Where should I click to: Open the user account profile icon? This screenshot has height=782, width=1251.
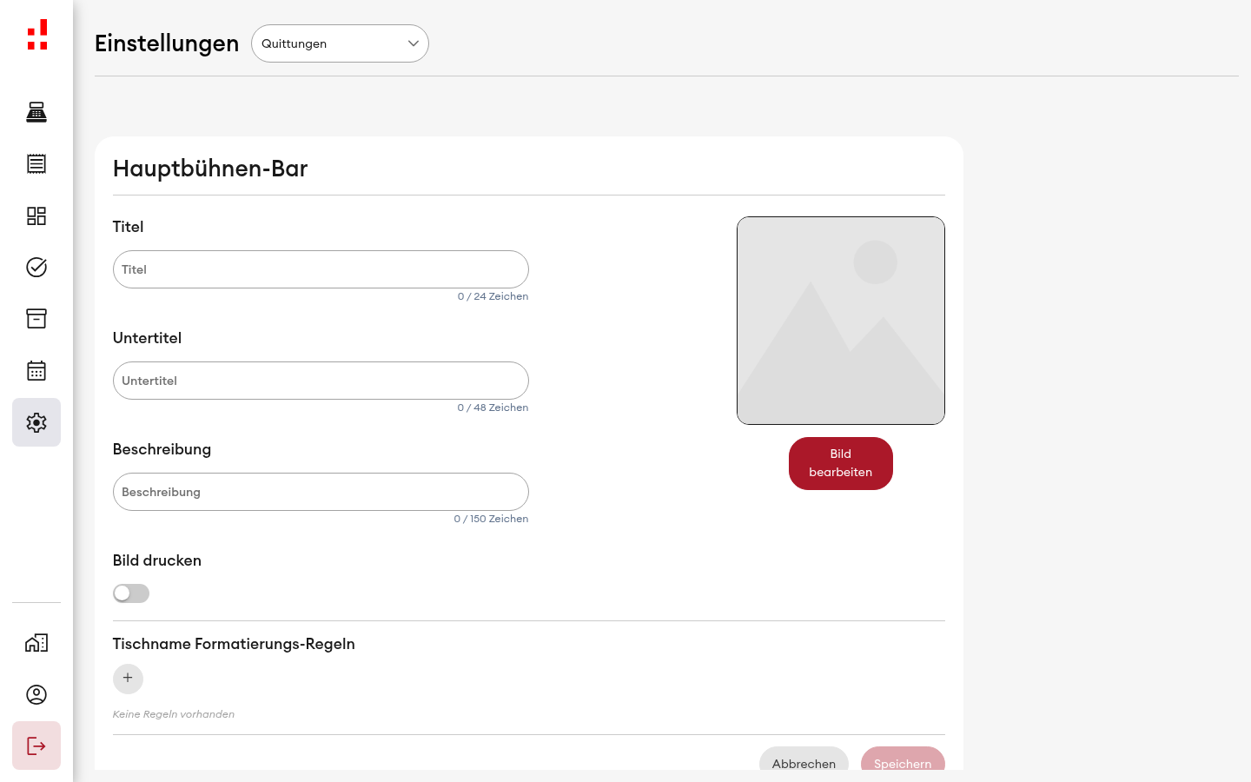[x=36, y=694]
